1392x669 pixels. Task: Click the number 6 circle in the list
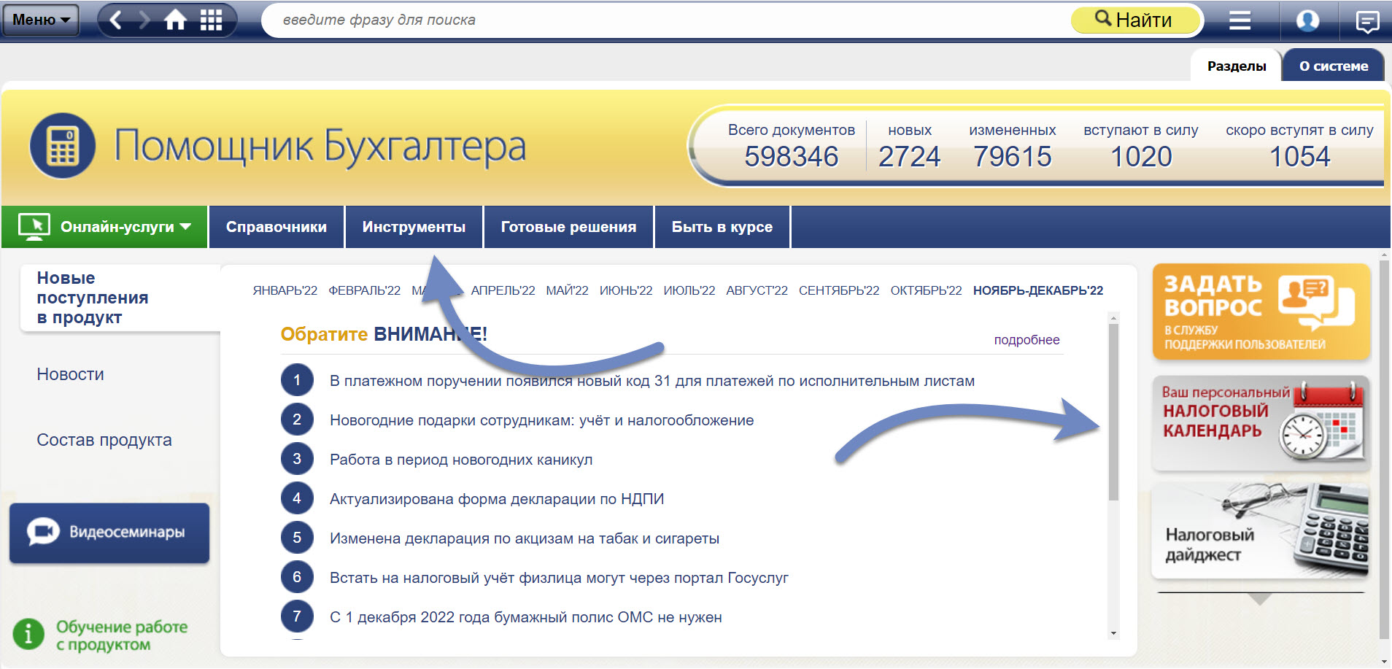point(297,577)
